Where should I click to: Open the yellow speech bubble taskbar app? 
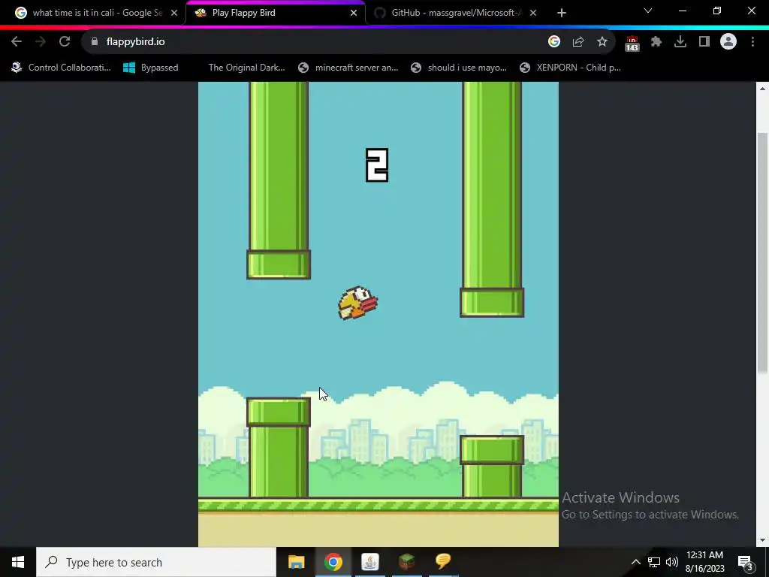(x=443, y=562)
